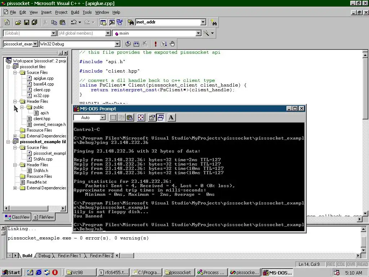Click the Open file toolbar icon
369x277 pixels.
(x=18, y=22)
